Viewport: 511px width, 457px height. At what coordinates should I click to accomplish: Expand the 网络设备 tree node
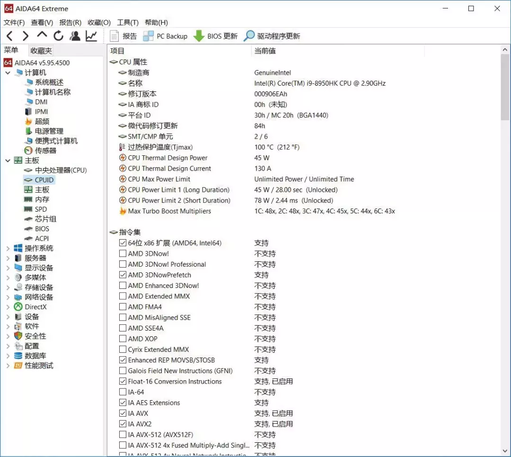(x=8, y=297)
